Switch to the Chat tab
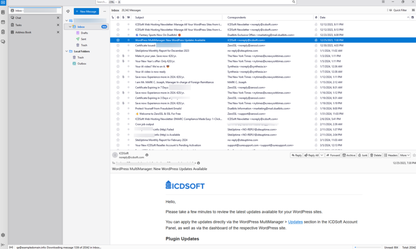416x249 pixels. pyautogui.click(x=35, y=18)
